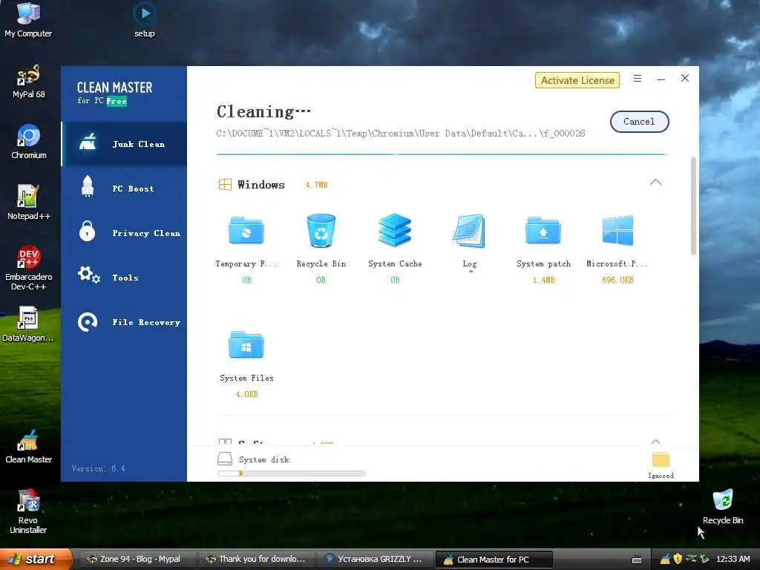Click the File Recovery circular icon

pos(88,322)
